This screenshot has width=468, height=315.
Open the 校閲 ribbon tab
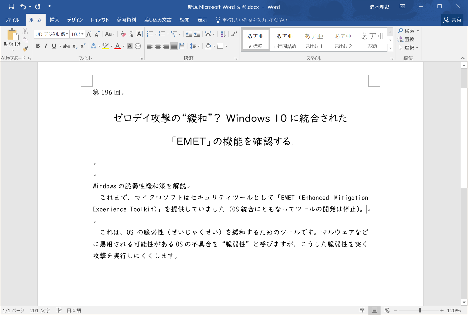tap(184, 20)
